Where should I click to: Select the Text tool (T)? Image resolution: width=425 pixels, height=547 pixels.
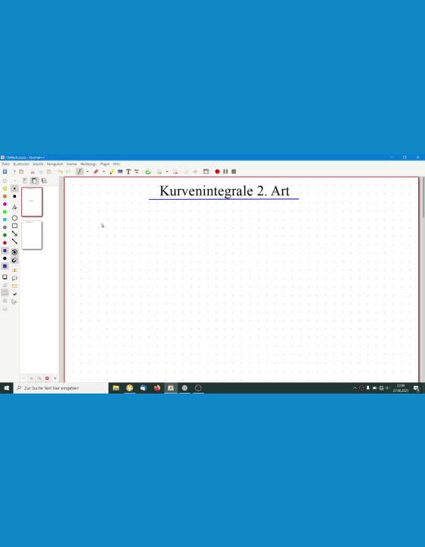[x=128, y=171]
